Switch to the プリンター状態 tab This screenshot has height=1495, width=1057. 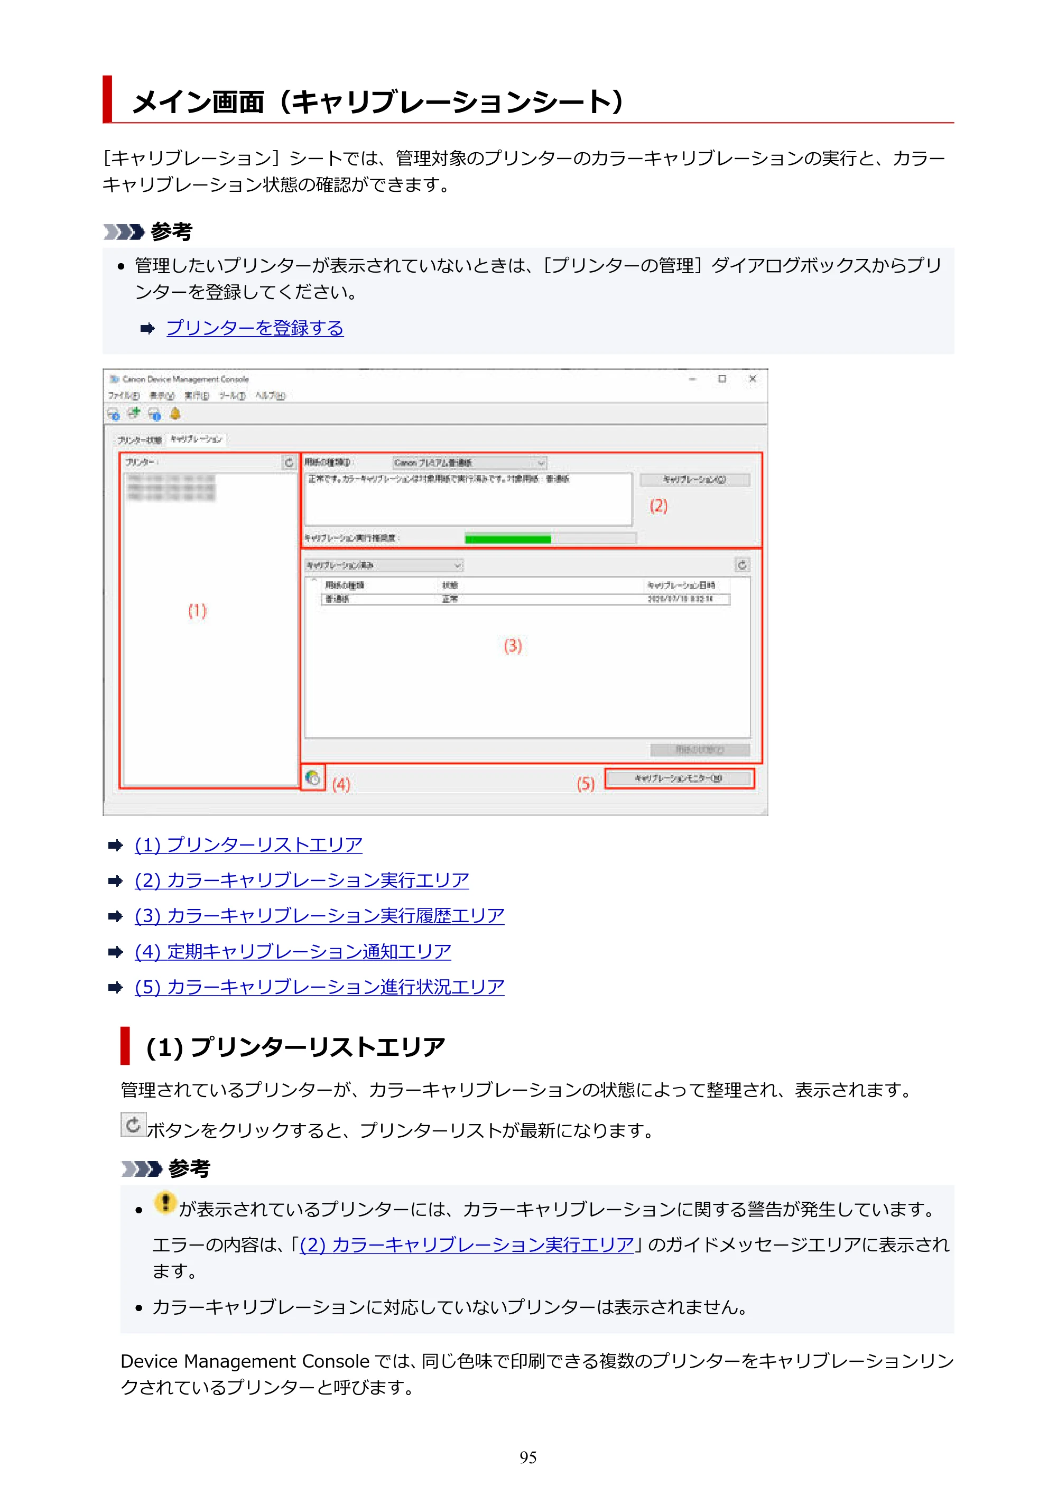[140, 440]
